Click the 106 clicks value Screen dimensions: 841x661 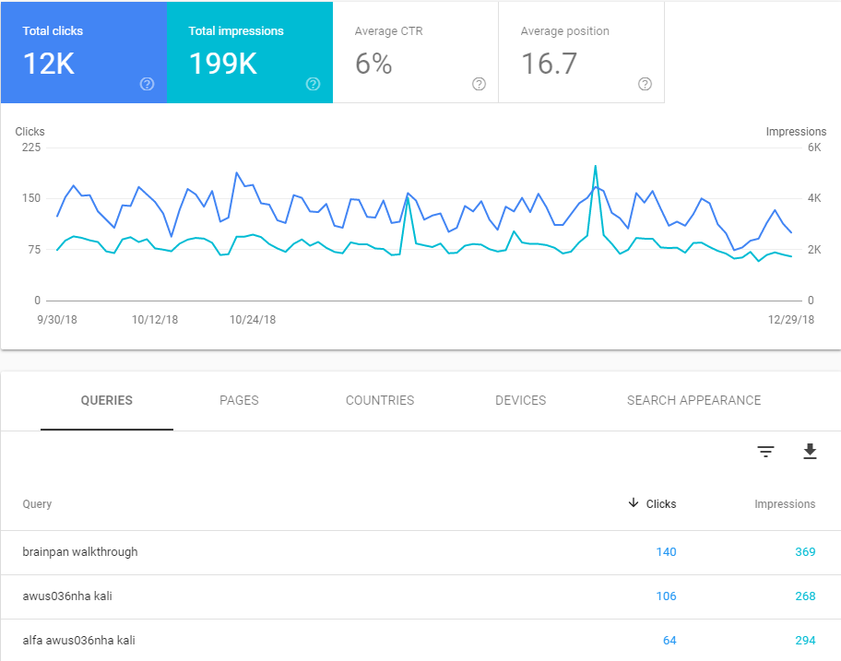(666, 596)
